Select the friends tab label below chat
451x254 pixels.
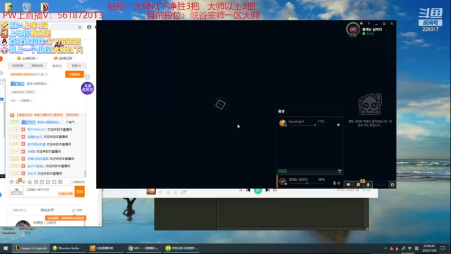coord(47,210)
